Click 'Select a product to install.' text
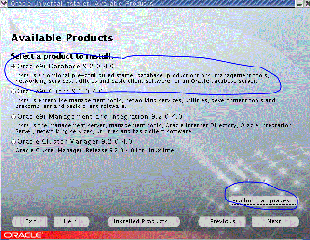 62,56
